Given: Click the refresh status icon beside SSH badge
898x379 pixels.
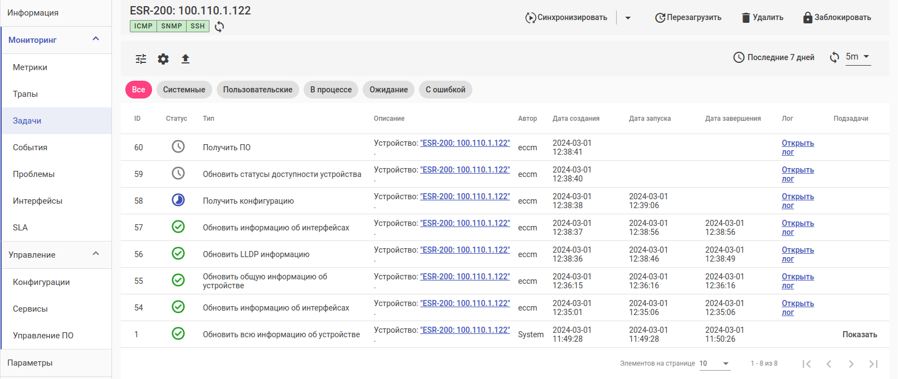Looking at the screenshot, I should click(x=219, y=27).
